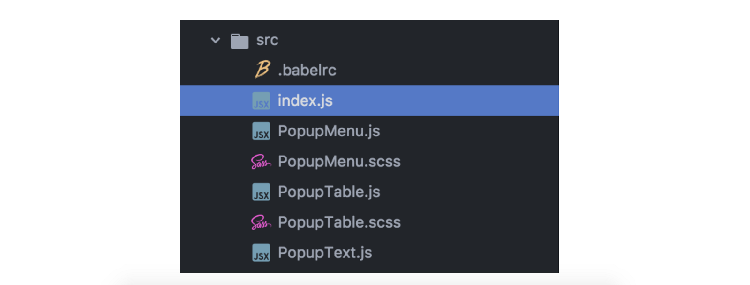Click the Sass icon for PopupMenu.scss
750x285 pixels.
pyautogui.click(x=261, y=162)
